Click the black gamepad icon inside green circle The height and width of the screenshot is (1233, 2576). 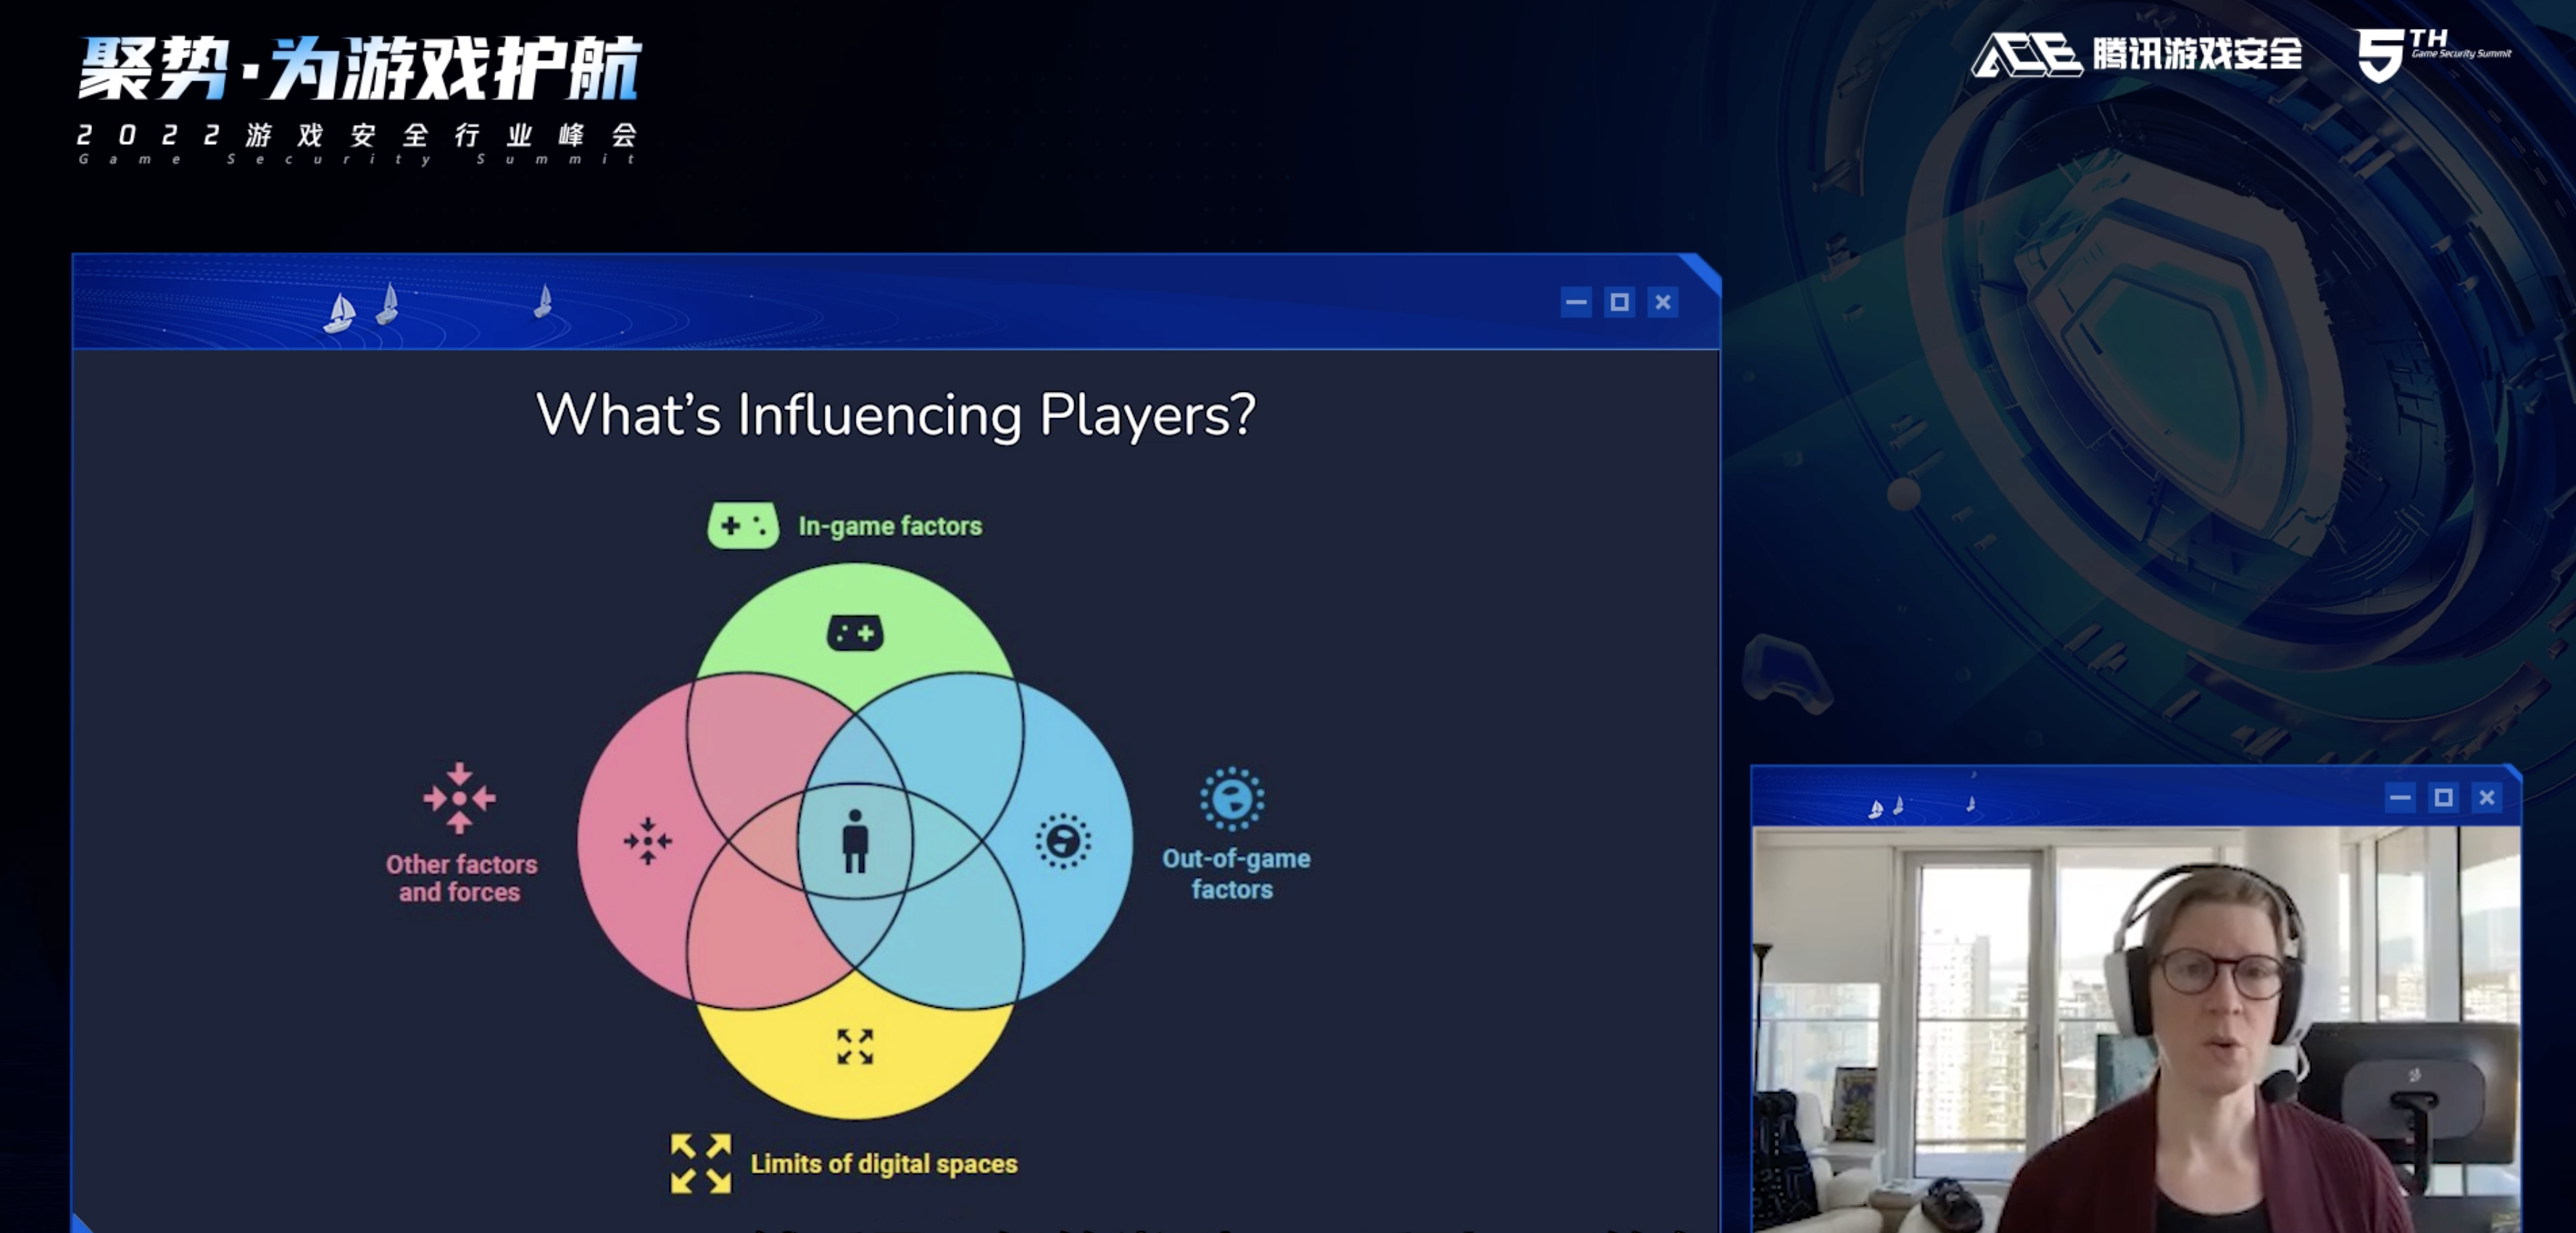pyautogui.click(x=855, y=633)
